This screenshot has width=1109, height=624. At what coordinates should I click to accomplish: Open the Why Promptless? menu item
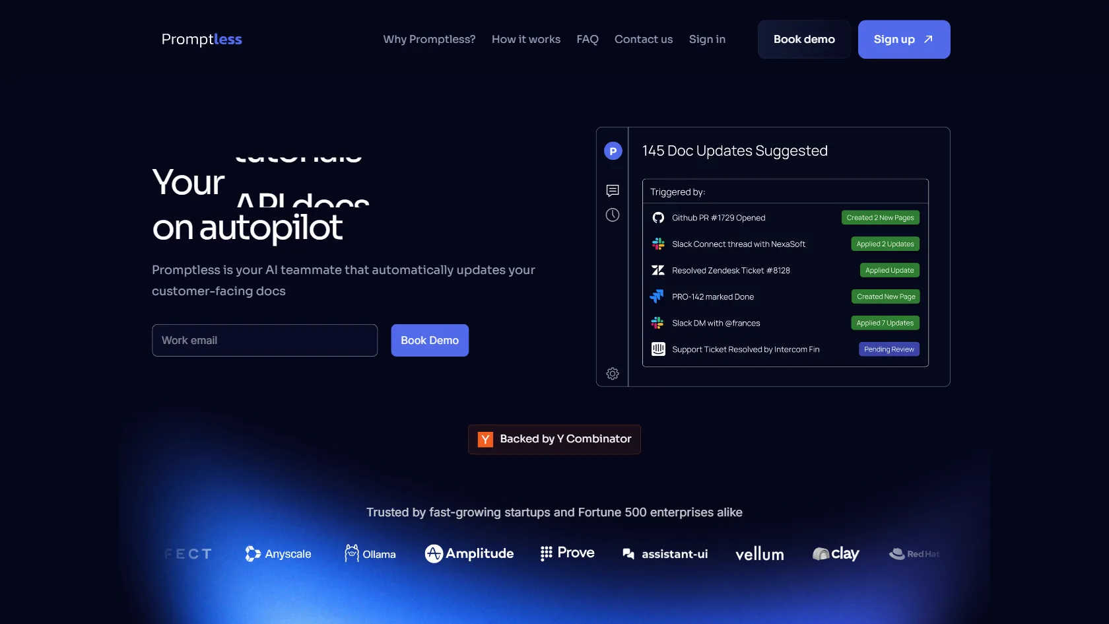coord(428,39)
